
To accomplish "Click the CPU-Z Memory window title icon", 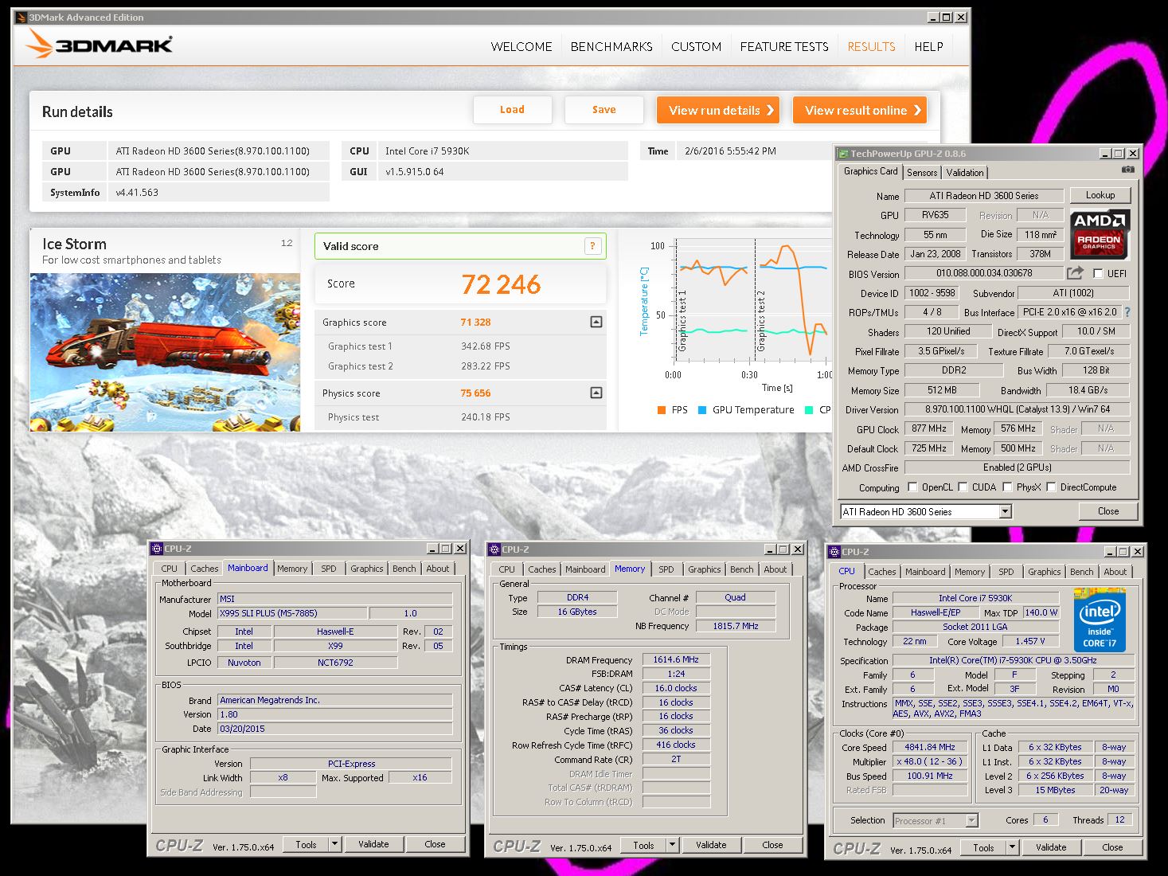I will 494,549.
